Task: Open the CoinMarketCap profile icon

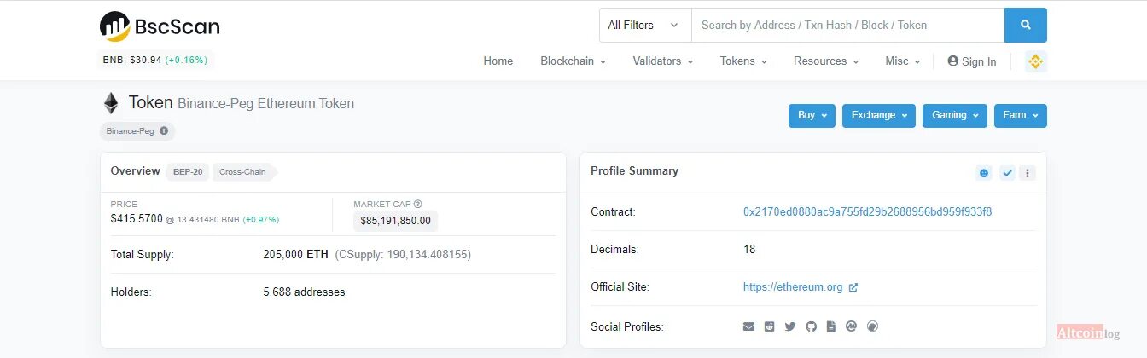Action: click(851, 326)
